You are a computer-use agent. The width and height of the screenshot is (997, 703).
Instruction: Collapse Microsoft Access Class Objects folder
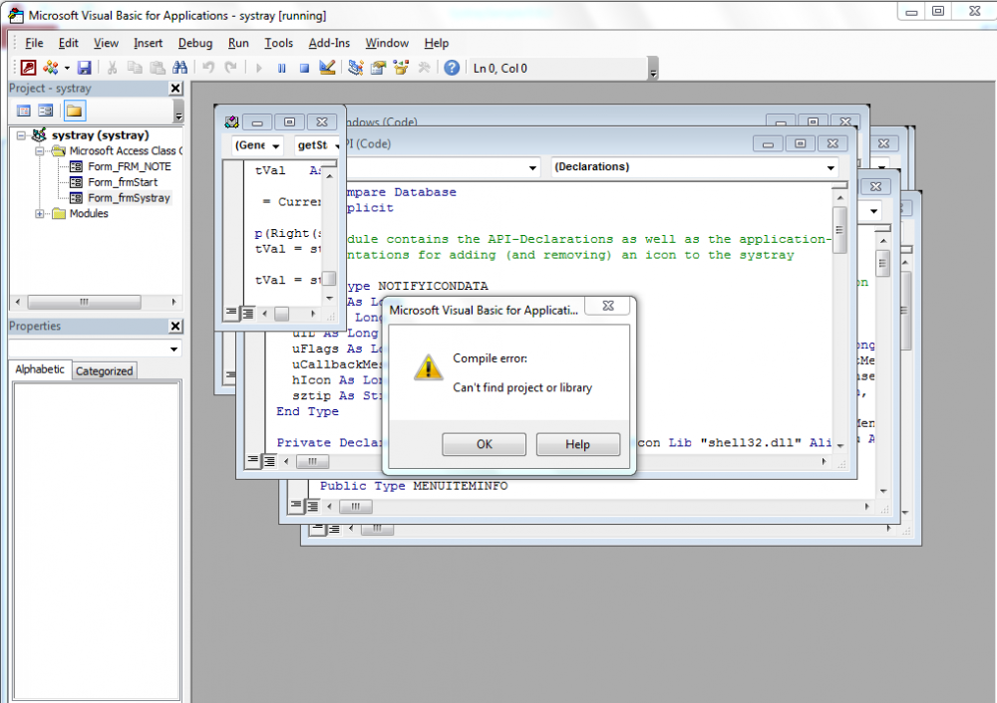[40, 151]
